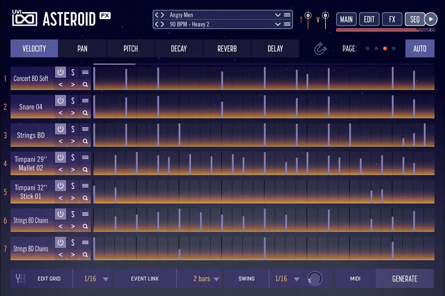Toggle power on track 7 Strings BD Chains
The height and width of the screenshot is (296, 445).
60,242
